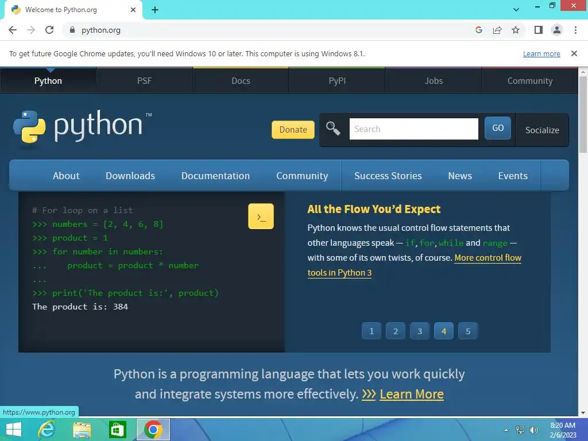
Task: Open the Learn more update link
Action: 541,53
